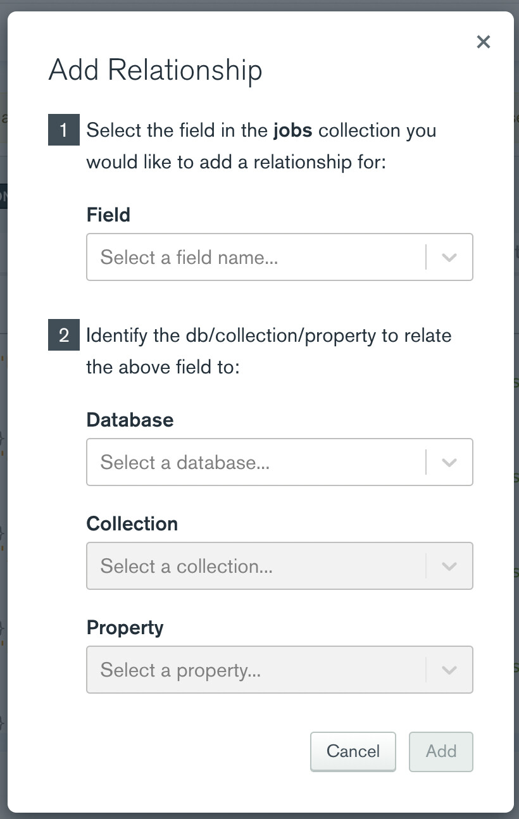This screenshot has height=819, width=519.
Task: Click the Add Relationship heading
Action: point(155,70)
